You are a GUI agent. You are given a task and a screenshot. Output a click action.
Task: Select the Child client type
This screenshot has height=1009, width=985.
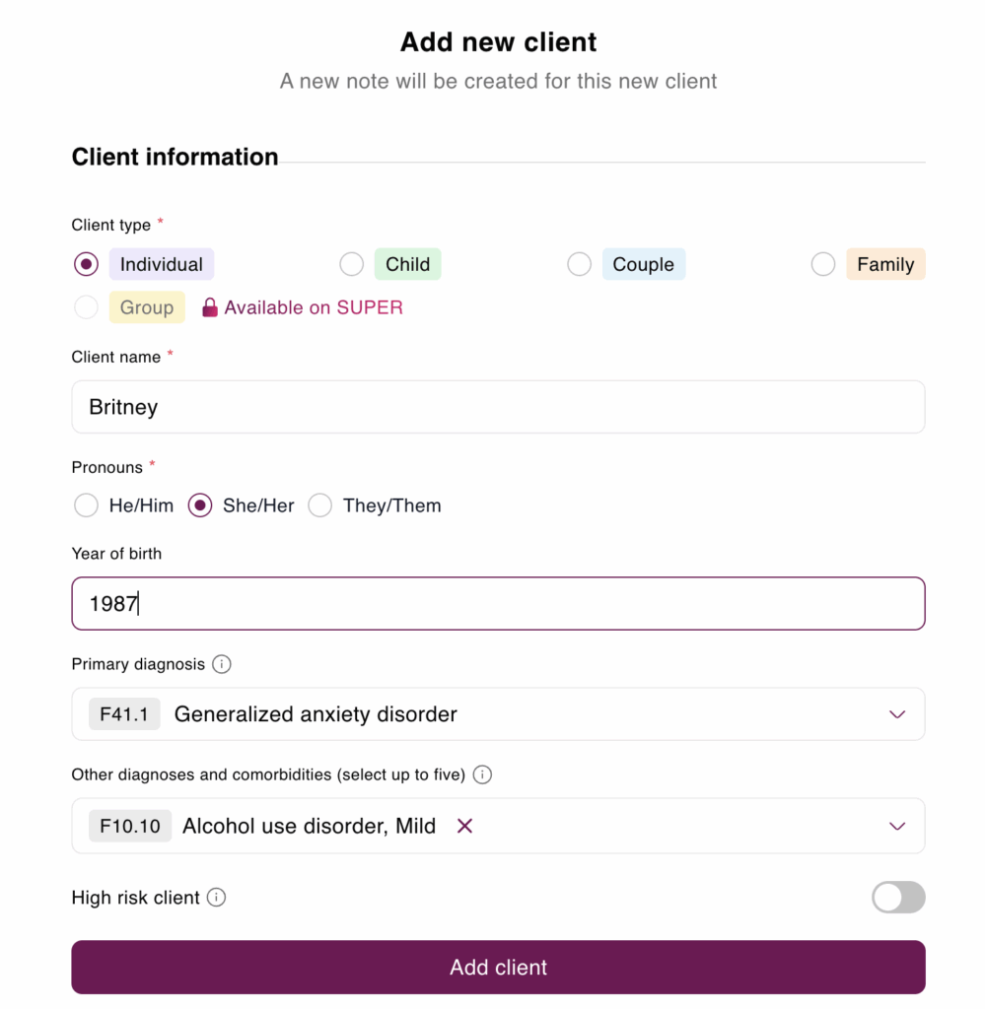pyautogui.click(x=352, y=264)
